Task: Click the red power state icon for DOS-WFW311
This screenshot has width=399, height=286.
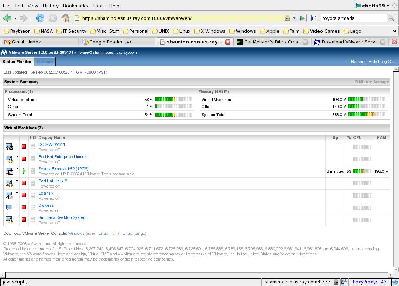Action: click(24, 147)
